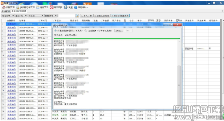Click the 是否揽件 column header
The image size is (224, 121).
[214, 21]
